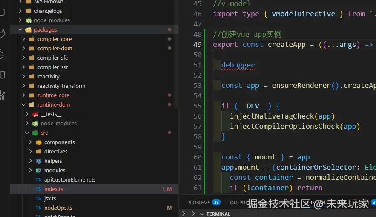
Task: Expand the helpers folder chevron
Action: 30,161
